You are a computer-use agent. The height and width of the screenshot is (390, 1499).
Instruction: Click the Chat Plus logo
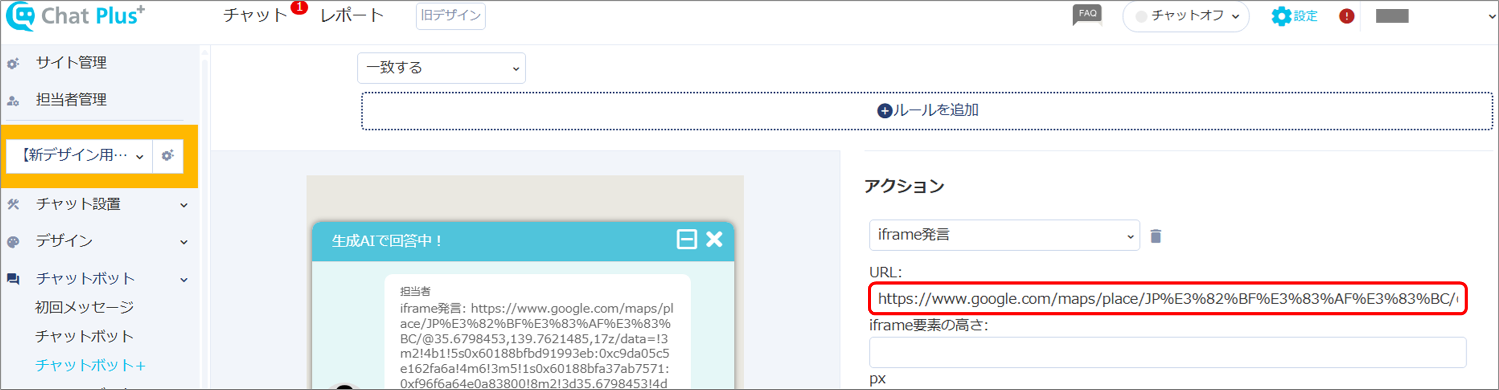tap(76, 16)
